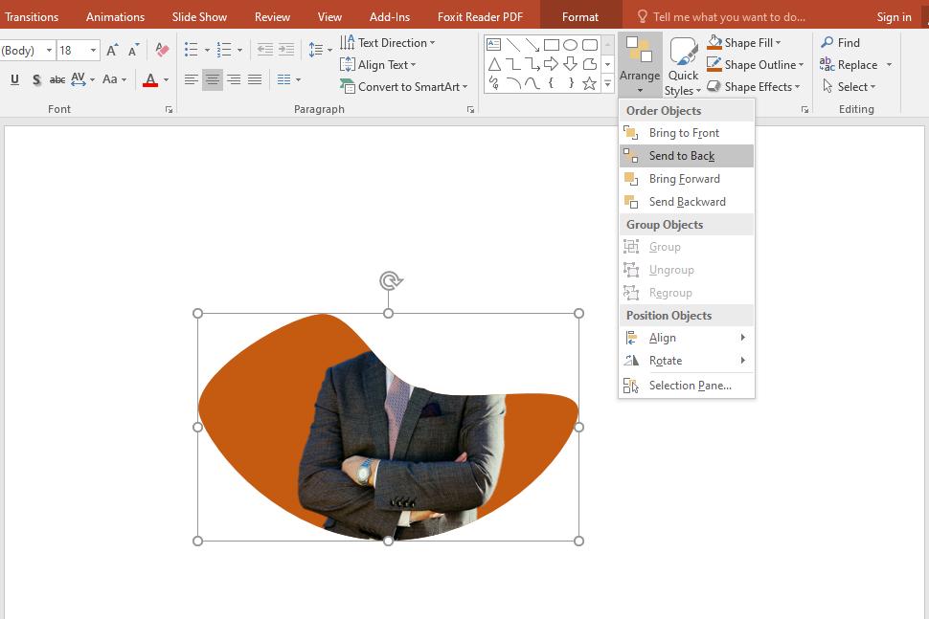
Task: Pick the Arrow shape from the shapes gallery
Action: click(532, 44)
